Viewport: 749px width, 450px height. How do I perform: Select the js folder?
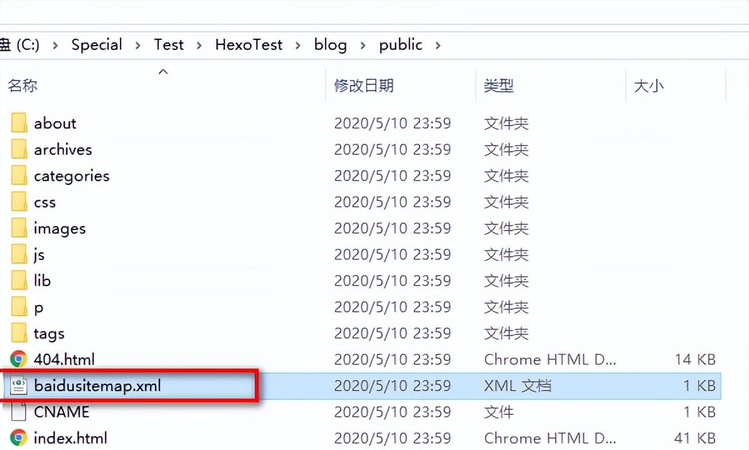19,254
